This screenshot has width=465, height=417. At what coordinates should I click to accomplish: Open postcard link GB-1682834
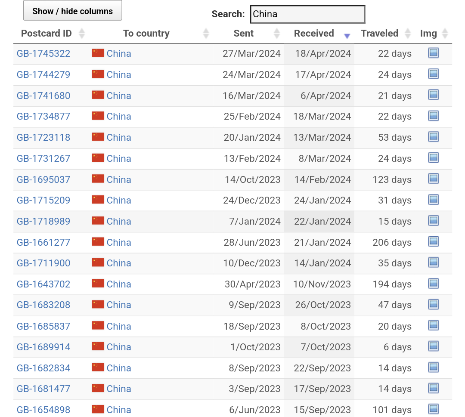pos(43,368)
